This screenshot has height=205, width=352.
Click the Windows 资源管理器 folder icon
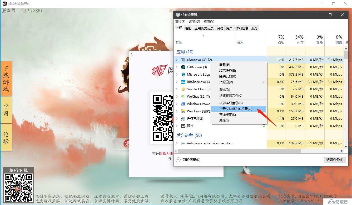point(183,111)
